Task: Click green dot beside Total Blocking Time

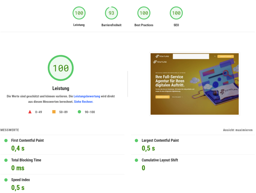Action: 6,160
